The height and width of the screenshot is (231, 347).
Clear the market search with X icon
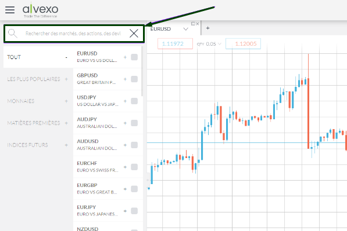click(x=134, y=34)
